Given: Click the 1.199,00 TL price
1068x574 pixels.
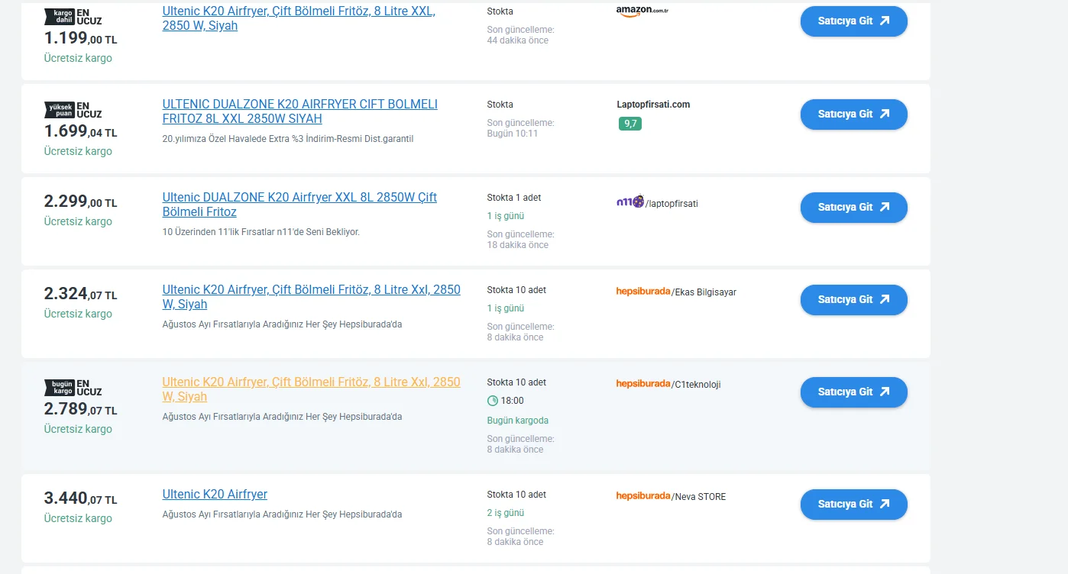Looking at the screenshot, I should [x=80, y=38].
